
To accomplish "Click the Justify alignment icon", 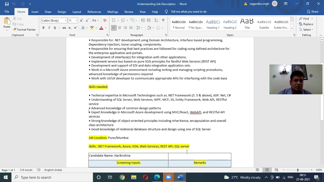I will (x=131, y=28).
